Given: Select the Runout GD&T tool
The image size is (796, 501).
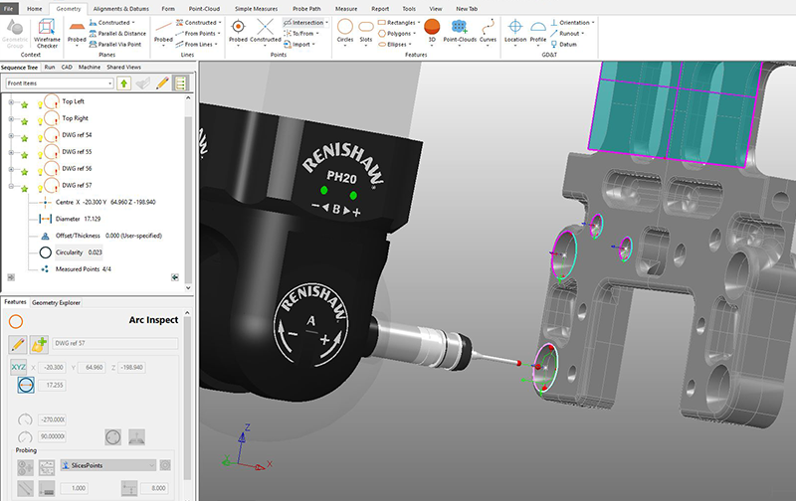Looking at the screenshot, I should coord(566,34).
